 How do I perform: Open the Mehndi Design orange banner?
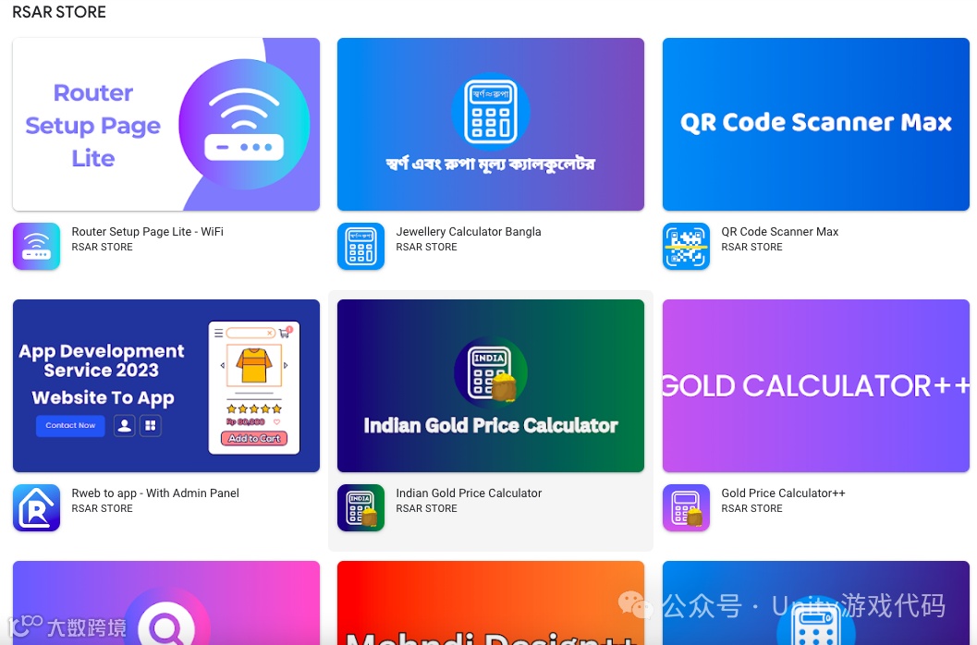click(491, 602)
